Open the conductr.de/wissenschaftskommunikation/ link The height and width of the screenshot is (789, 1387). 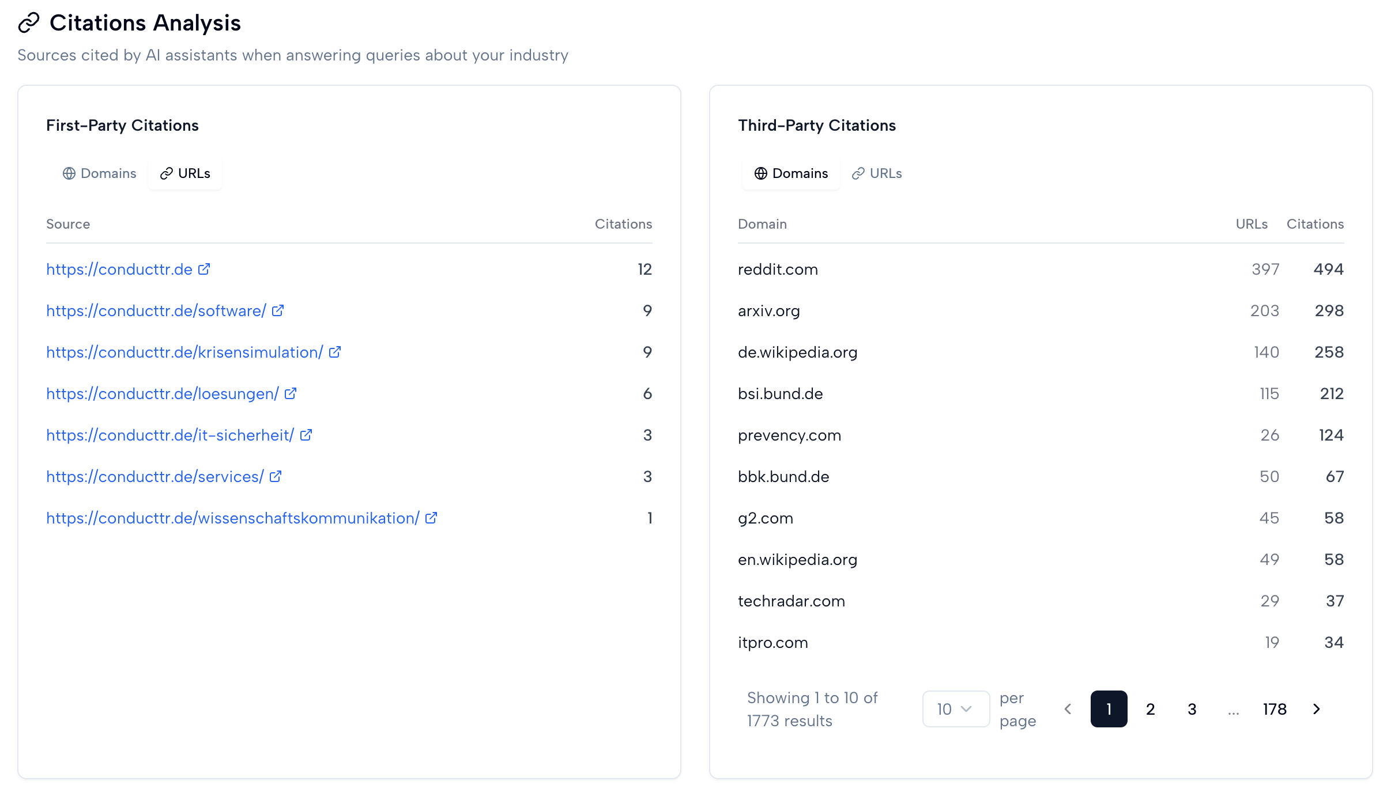(x=233, y=518)
